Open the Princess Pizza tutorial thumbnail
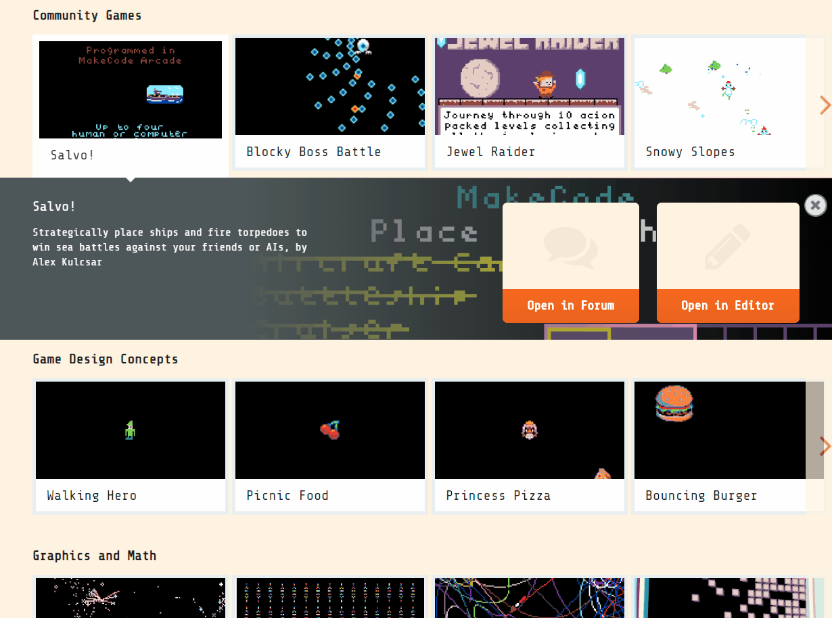832x618 pixels. pyautogui.click(x=530, y=430)
